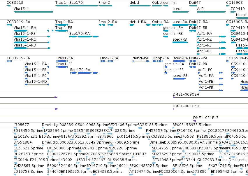This screenshot has height=176, width=248.
Task: Select protein debcl-PA
Action: click(141, 61)
